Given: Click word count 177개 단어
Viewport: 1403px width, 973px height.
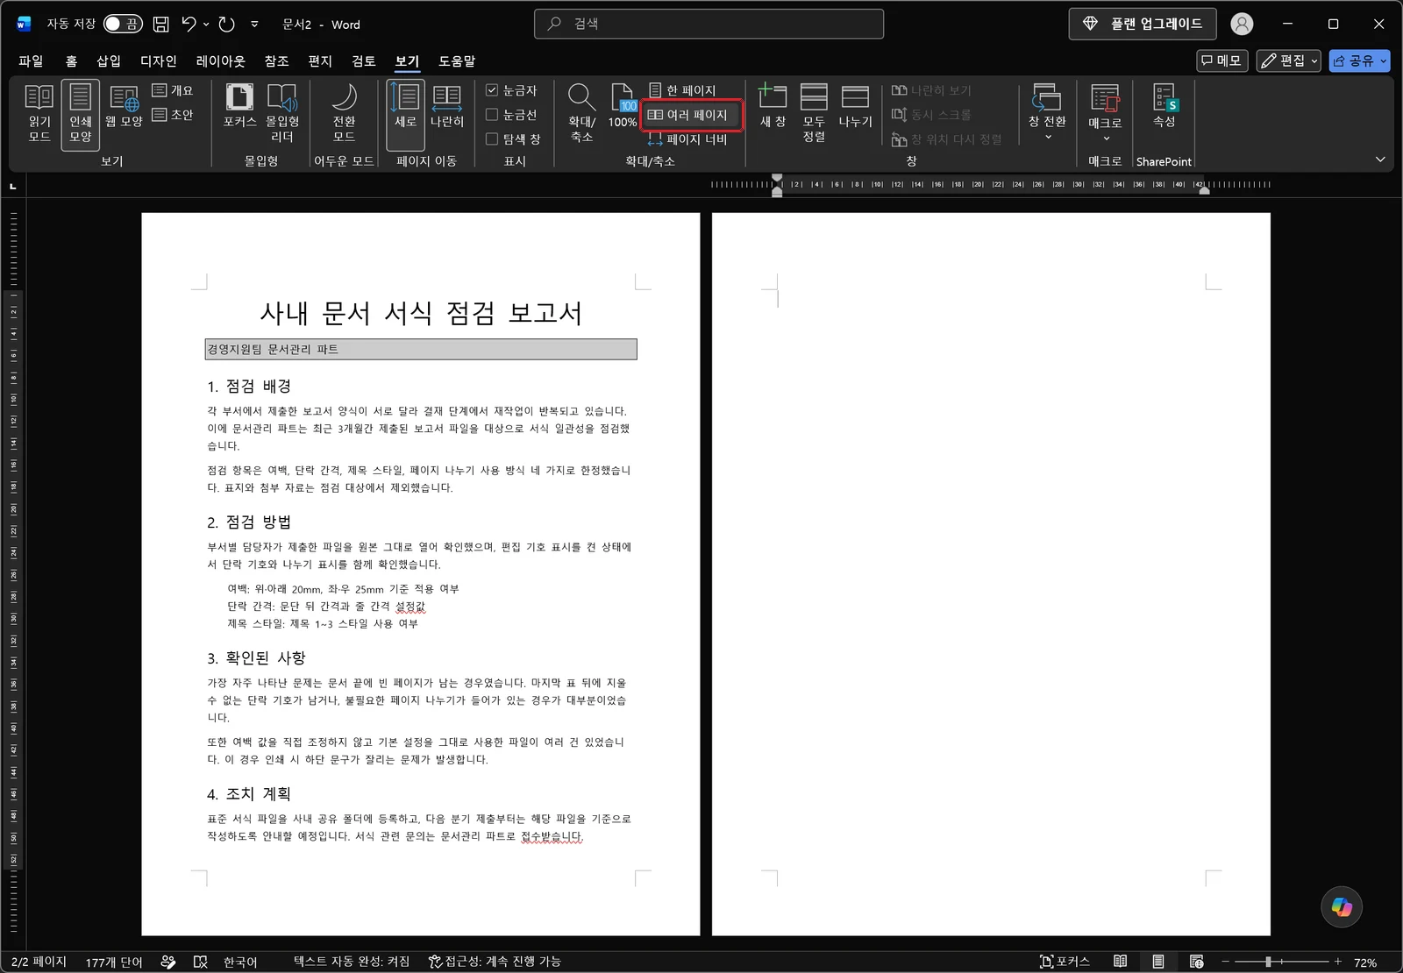Looking at the screenshot, I should tap(114, 962).
